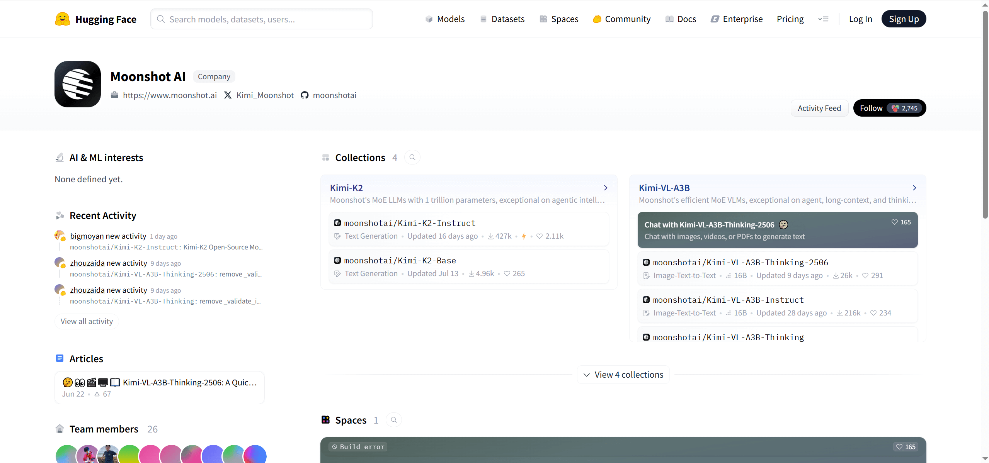
Task: Open the navbar more-options dropdown menu
Action: (823, 19)
